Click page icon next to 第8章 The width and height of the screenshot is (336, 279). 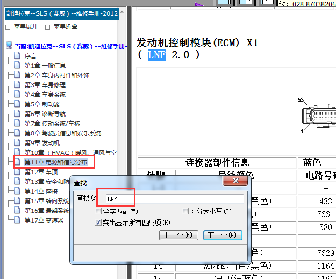pos(17,133)
